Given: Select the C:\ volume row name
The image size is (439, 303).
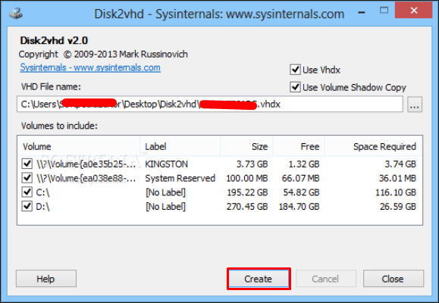Looking at the screenshot, I should 42,192.
